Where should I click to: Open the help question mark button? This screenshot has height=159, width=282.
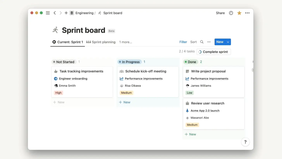coord(245,142)
